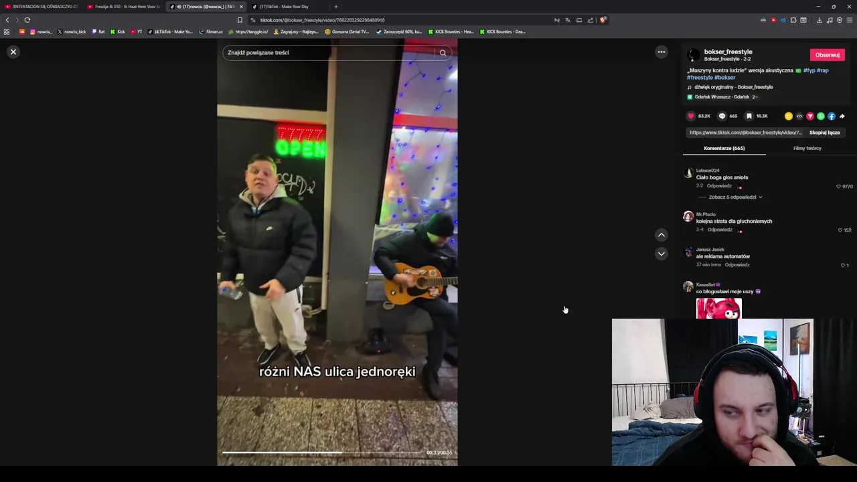Toggle the bookmark save icon showing 10.3K
The height and width of the screenshot is (482, 857).
pos(749,116)
